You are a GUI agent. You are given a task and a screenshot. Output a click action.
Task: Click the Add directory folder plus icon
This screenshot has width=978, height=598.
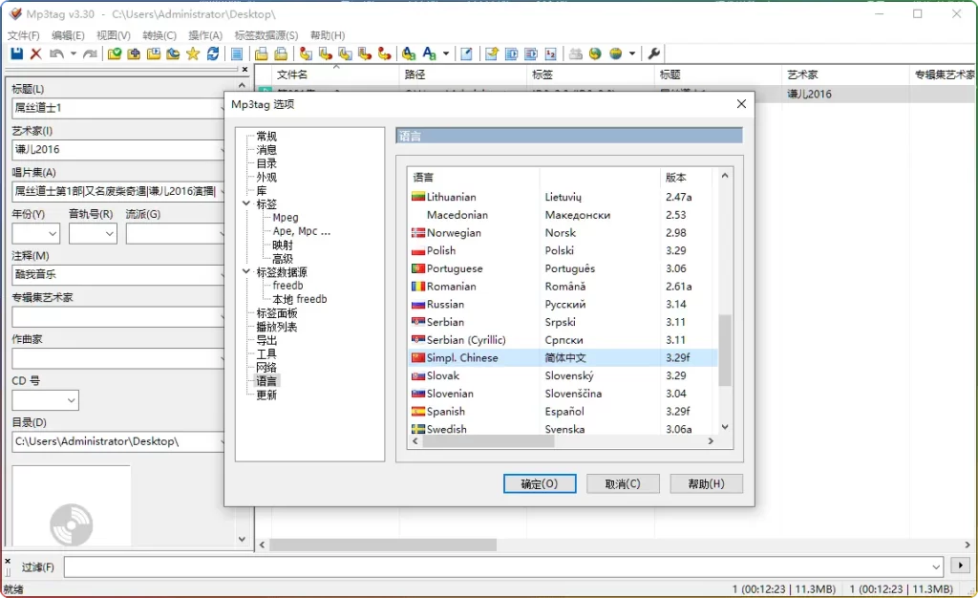tap(134, 53)
